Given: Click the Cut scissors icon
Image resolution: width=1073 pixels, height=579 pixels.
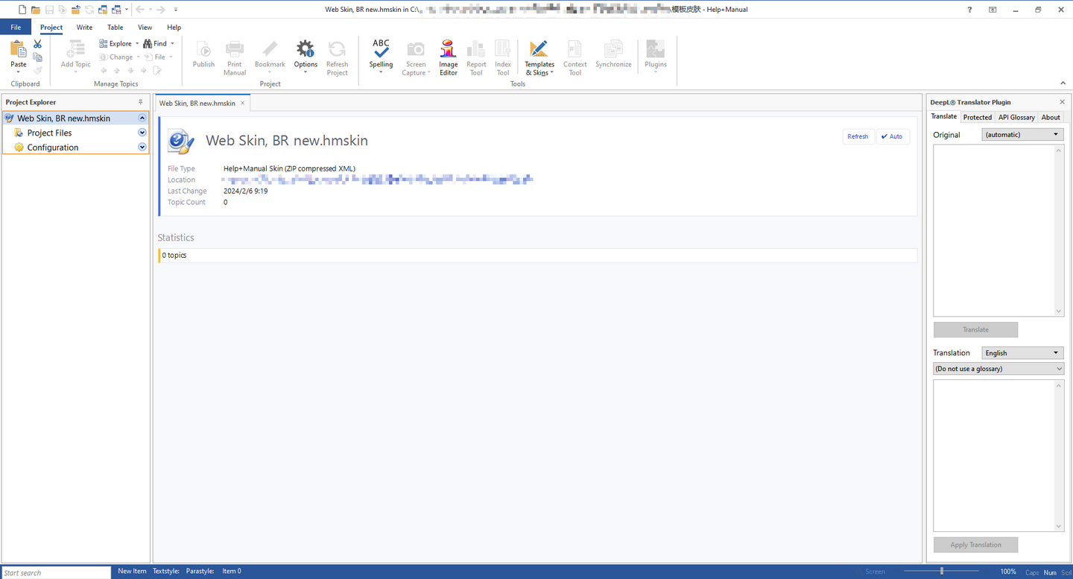Looking at the screenshot, I should pyautogui.click(x=37, y=45).
